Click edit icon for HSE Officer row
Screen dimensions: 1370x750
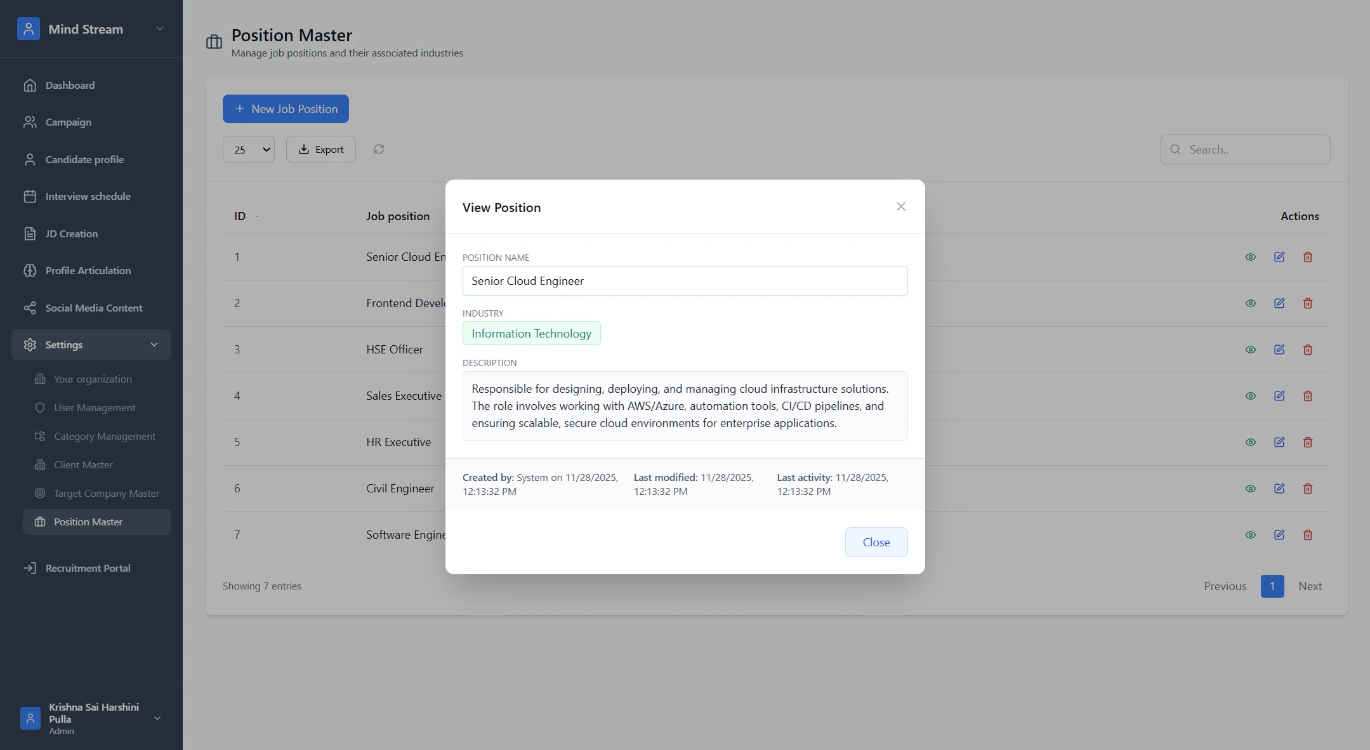[x=1279, y=350]
